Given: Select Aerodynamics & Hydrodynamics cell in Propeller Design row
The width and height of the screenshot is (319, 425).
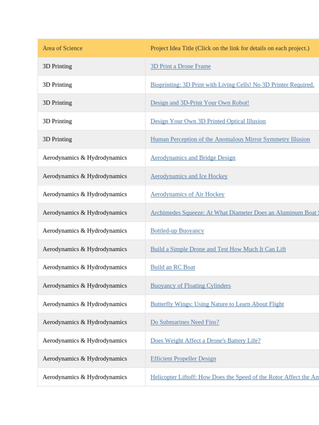Looking at the screenshot, I should [91, 359].
